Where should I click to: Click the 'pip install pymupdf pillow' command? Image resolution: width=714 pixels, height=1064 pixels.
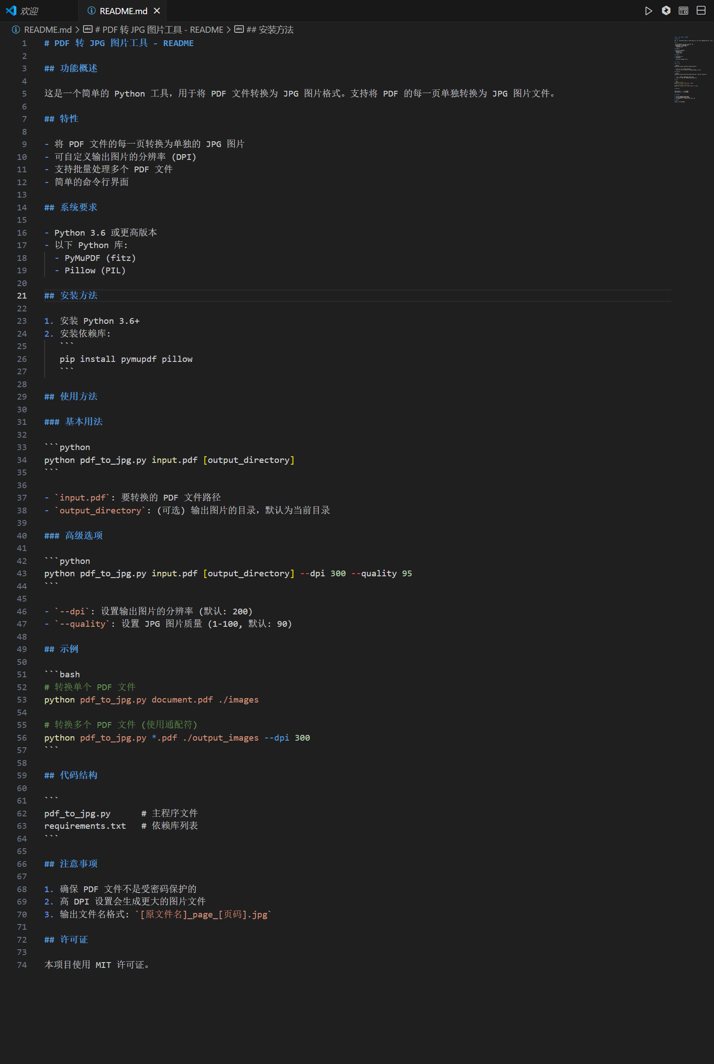pos(126,359)
